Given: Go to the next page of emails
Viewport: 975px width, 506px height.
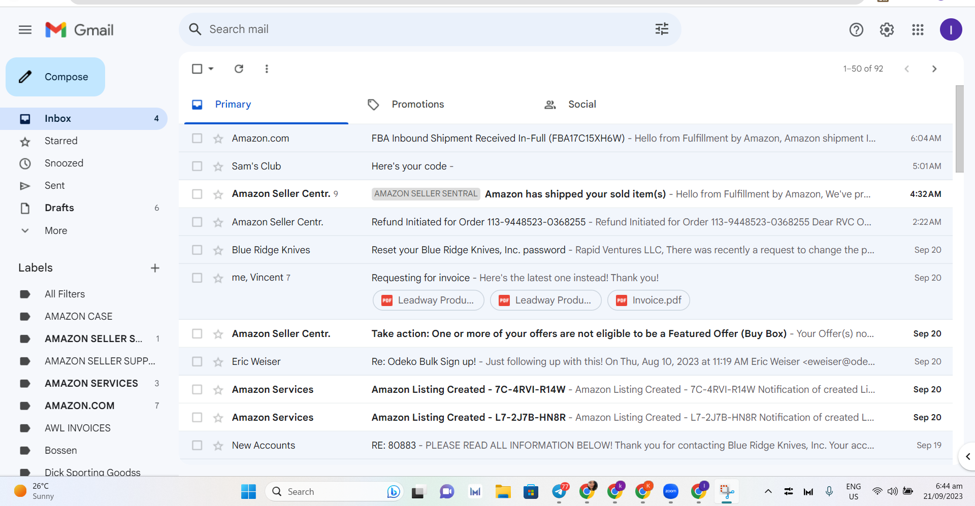Looking at the screenshot, I should coord(934,69).
